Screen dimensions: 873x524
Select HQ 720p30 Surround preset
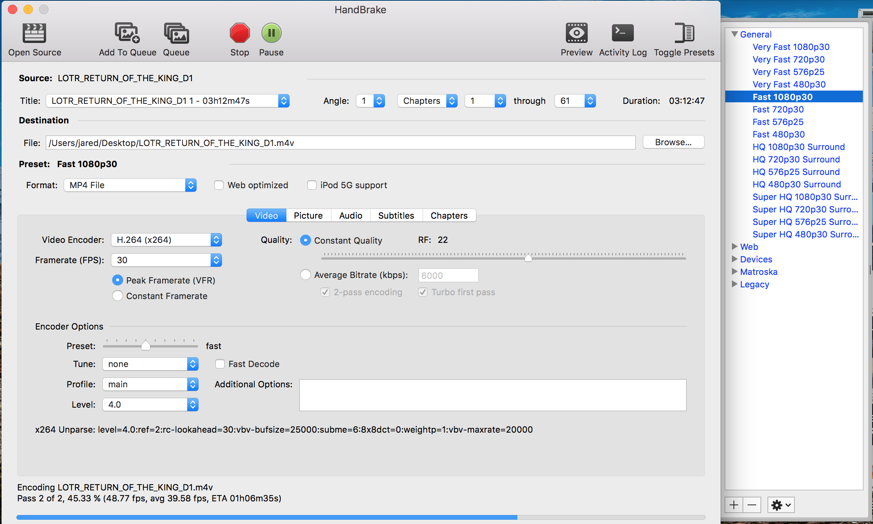[796, 159]
